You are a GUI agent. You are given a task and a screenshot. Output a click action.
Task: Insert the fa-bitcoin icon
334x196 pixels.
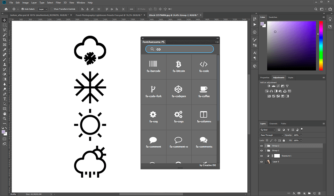pyautogui.click(x=179, y=67)
